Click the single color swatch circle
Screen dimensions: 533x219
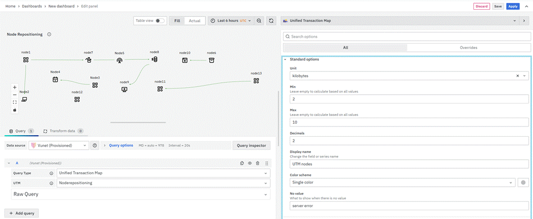[523, 182]
